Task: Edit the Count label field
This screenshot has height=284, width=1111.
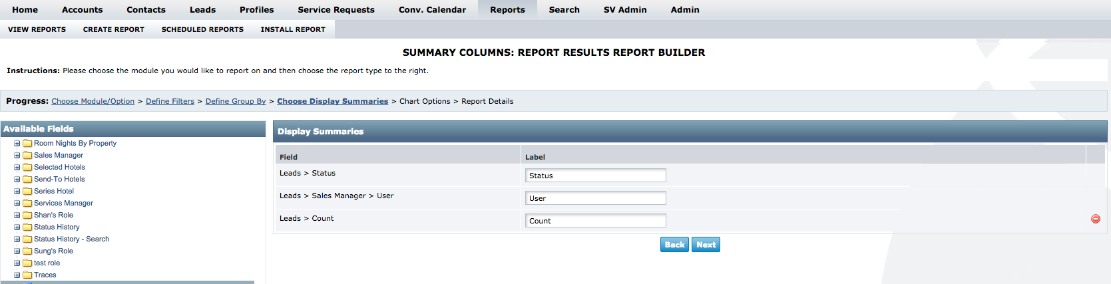Action: (596, 221)
